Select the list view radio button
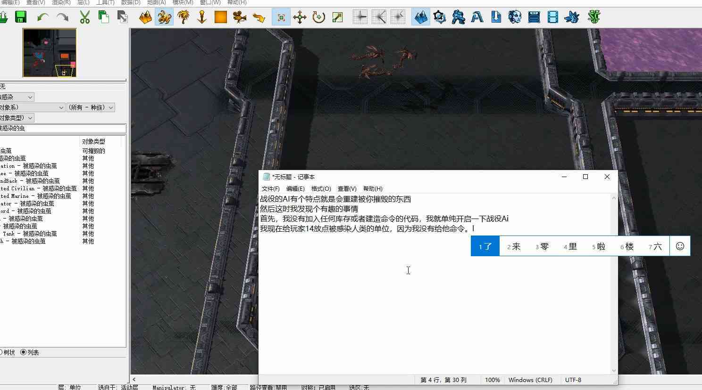702x390 pixels. pyautogui.click(x=23, y=352)
